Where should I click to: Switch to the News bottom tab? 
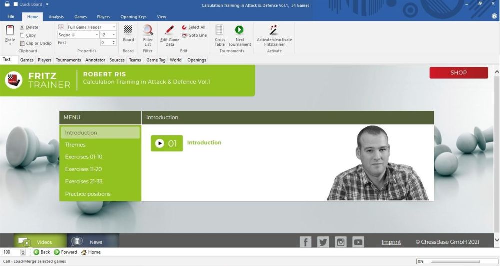click(x=93, y=242)
